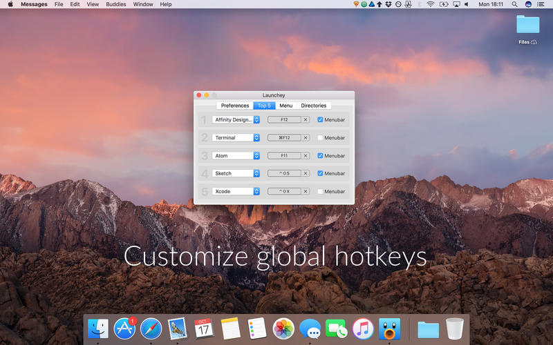
Task: Launch FaceTime from the Dock
Action: (336, 328)
